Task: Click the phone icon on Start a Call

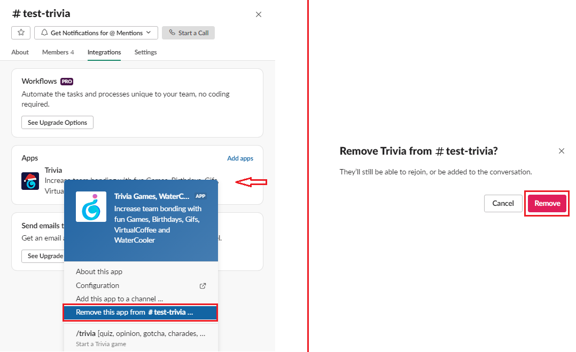Action: (172, 32)
